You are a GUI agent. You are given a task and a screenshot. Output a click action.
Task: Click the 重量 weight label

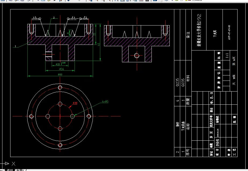point(219,65)
